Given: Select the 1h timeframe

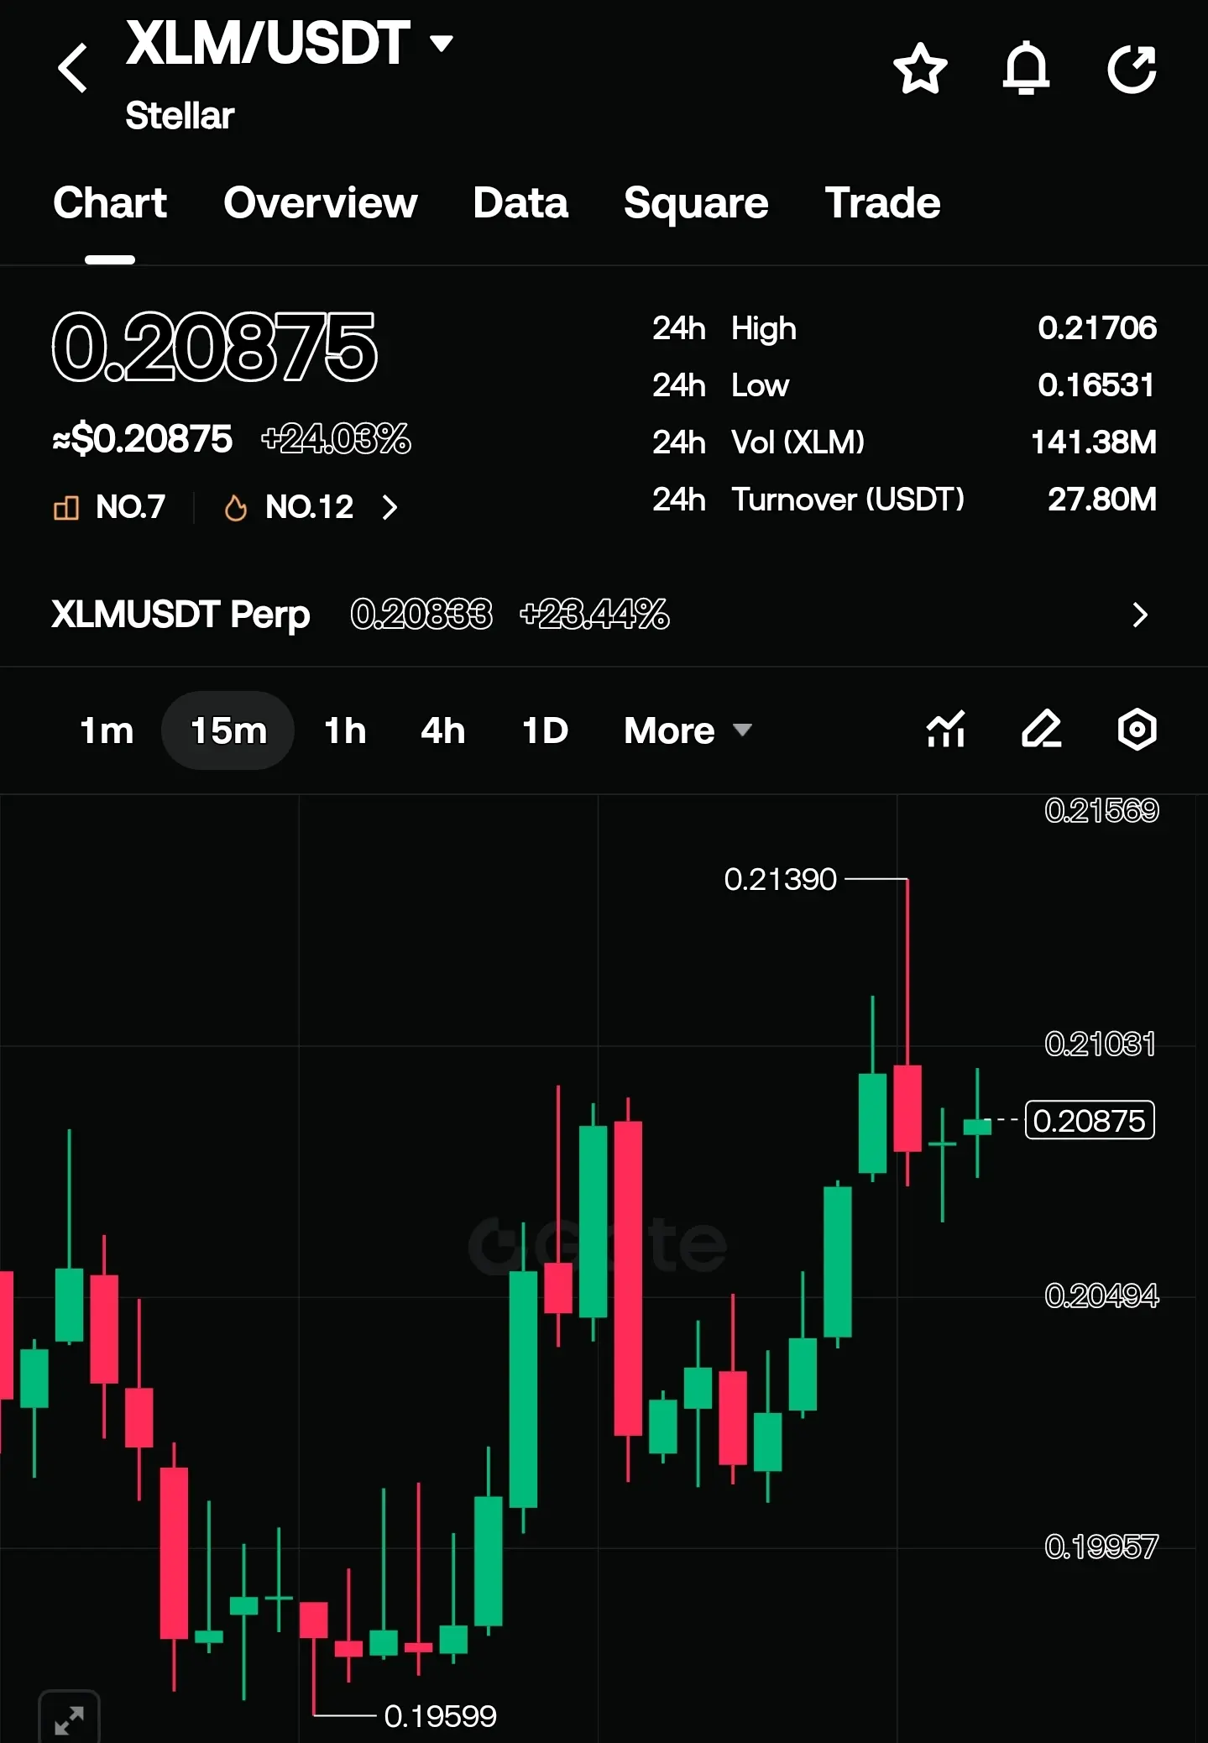Looking at the screenshot, I should 345,730.
